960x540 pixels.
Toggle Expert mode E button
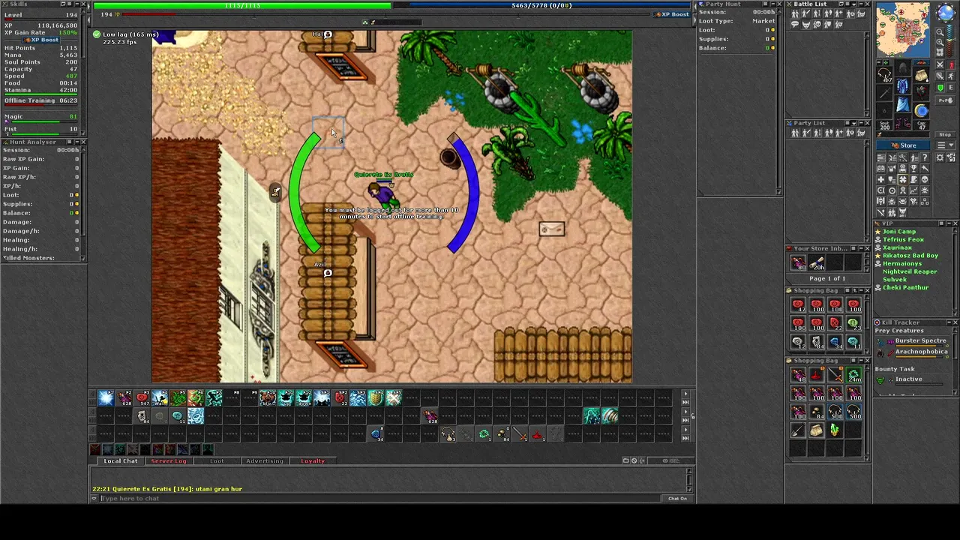(950, 88)
